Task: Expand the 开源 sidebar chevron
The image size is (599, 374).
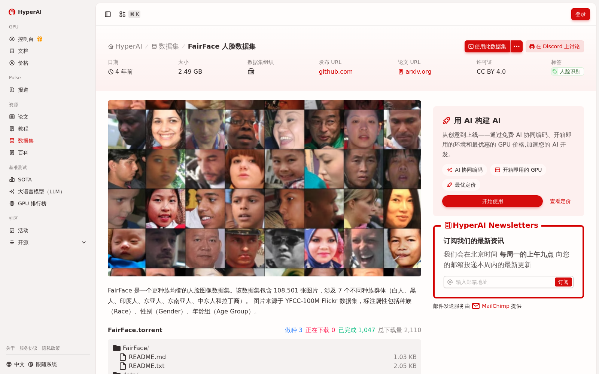Action: click(x=84, y=242)
